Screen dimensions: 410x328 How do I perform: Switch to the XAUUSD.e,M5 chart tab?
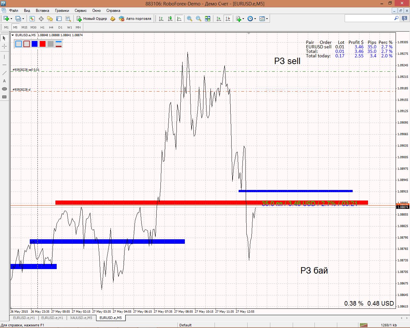81,318
